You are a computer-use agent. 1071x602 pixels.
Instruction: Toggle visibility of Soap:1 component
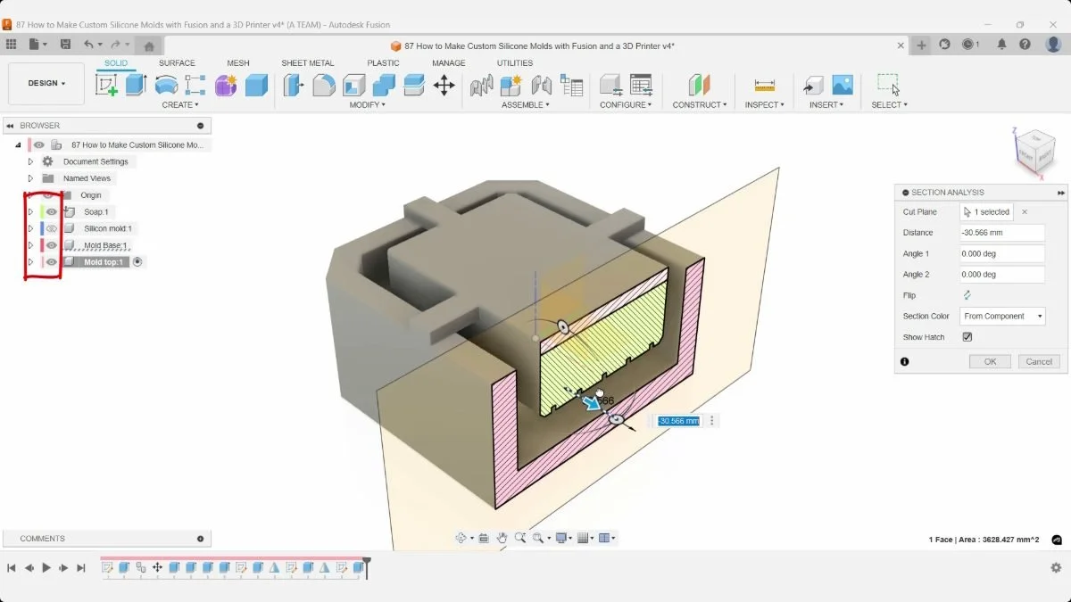[x=52, y=212]
